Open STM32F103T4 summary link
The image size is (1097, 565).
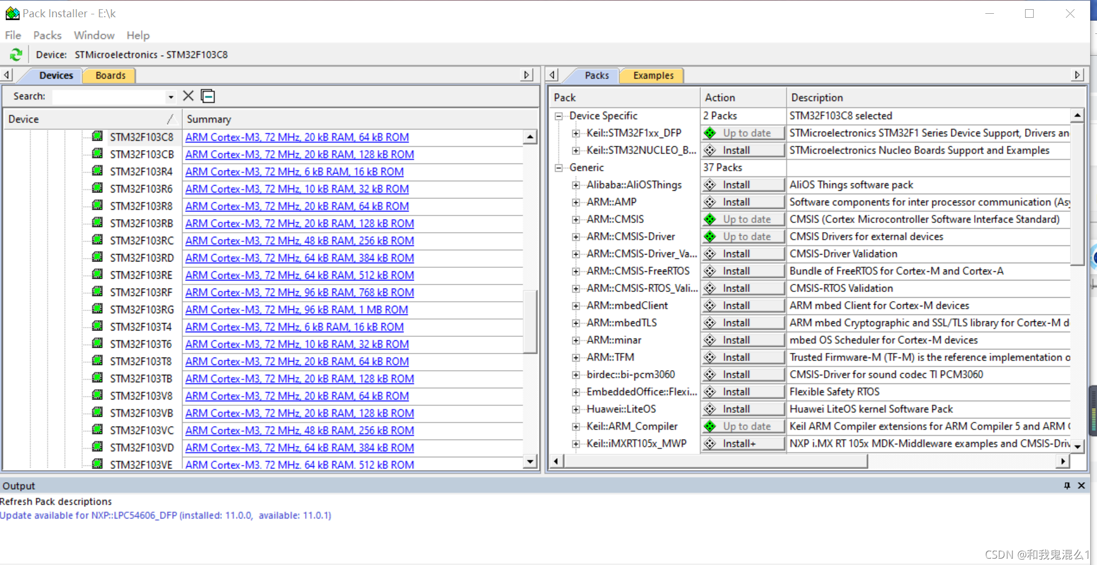tap(294, 327)
